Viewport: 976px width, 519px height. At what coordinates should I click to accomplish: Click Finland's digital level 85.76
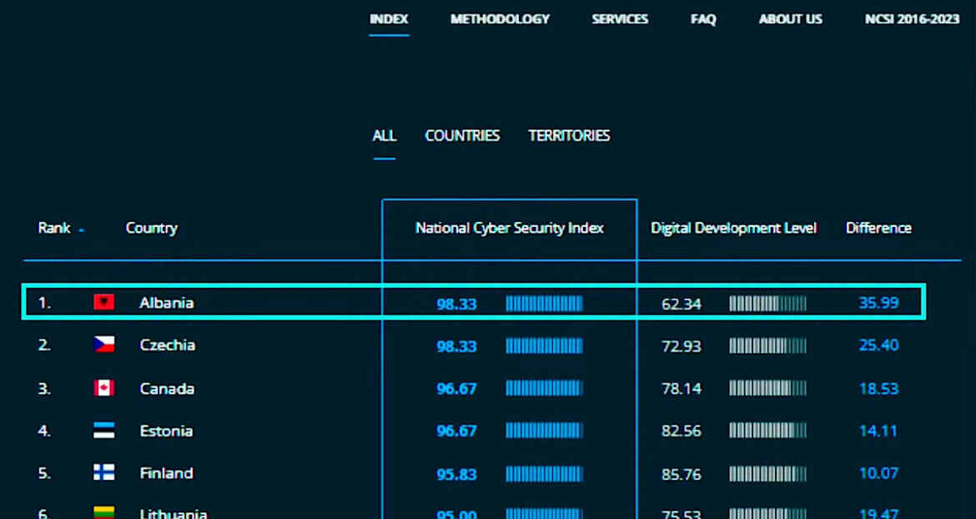681,474
